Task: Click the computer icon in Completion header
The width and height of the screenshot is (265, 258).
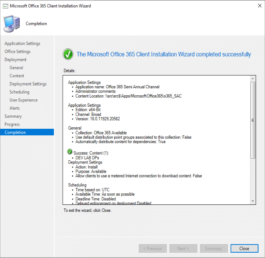Action: 12,24
